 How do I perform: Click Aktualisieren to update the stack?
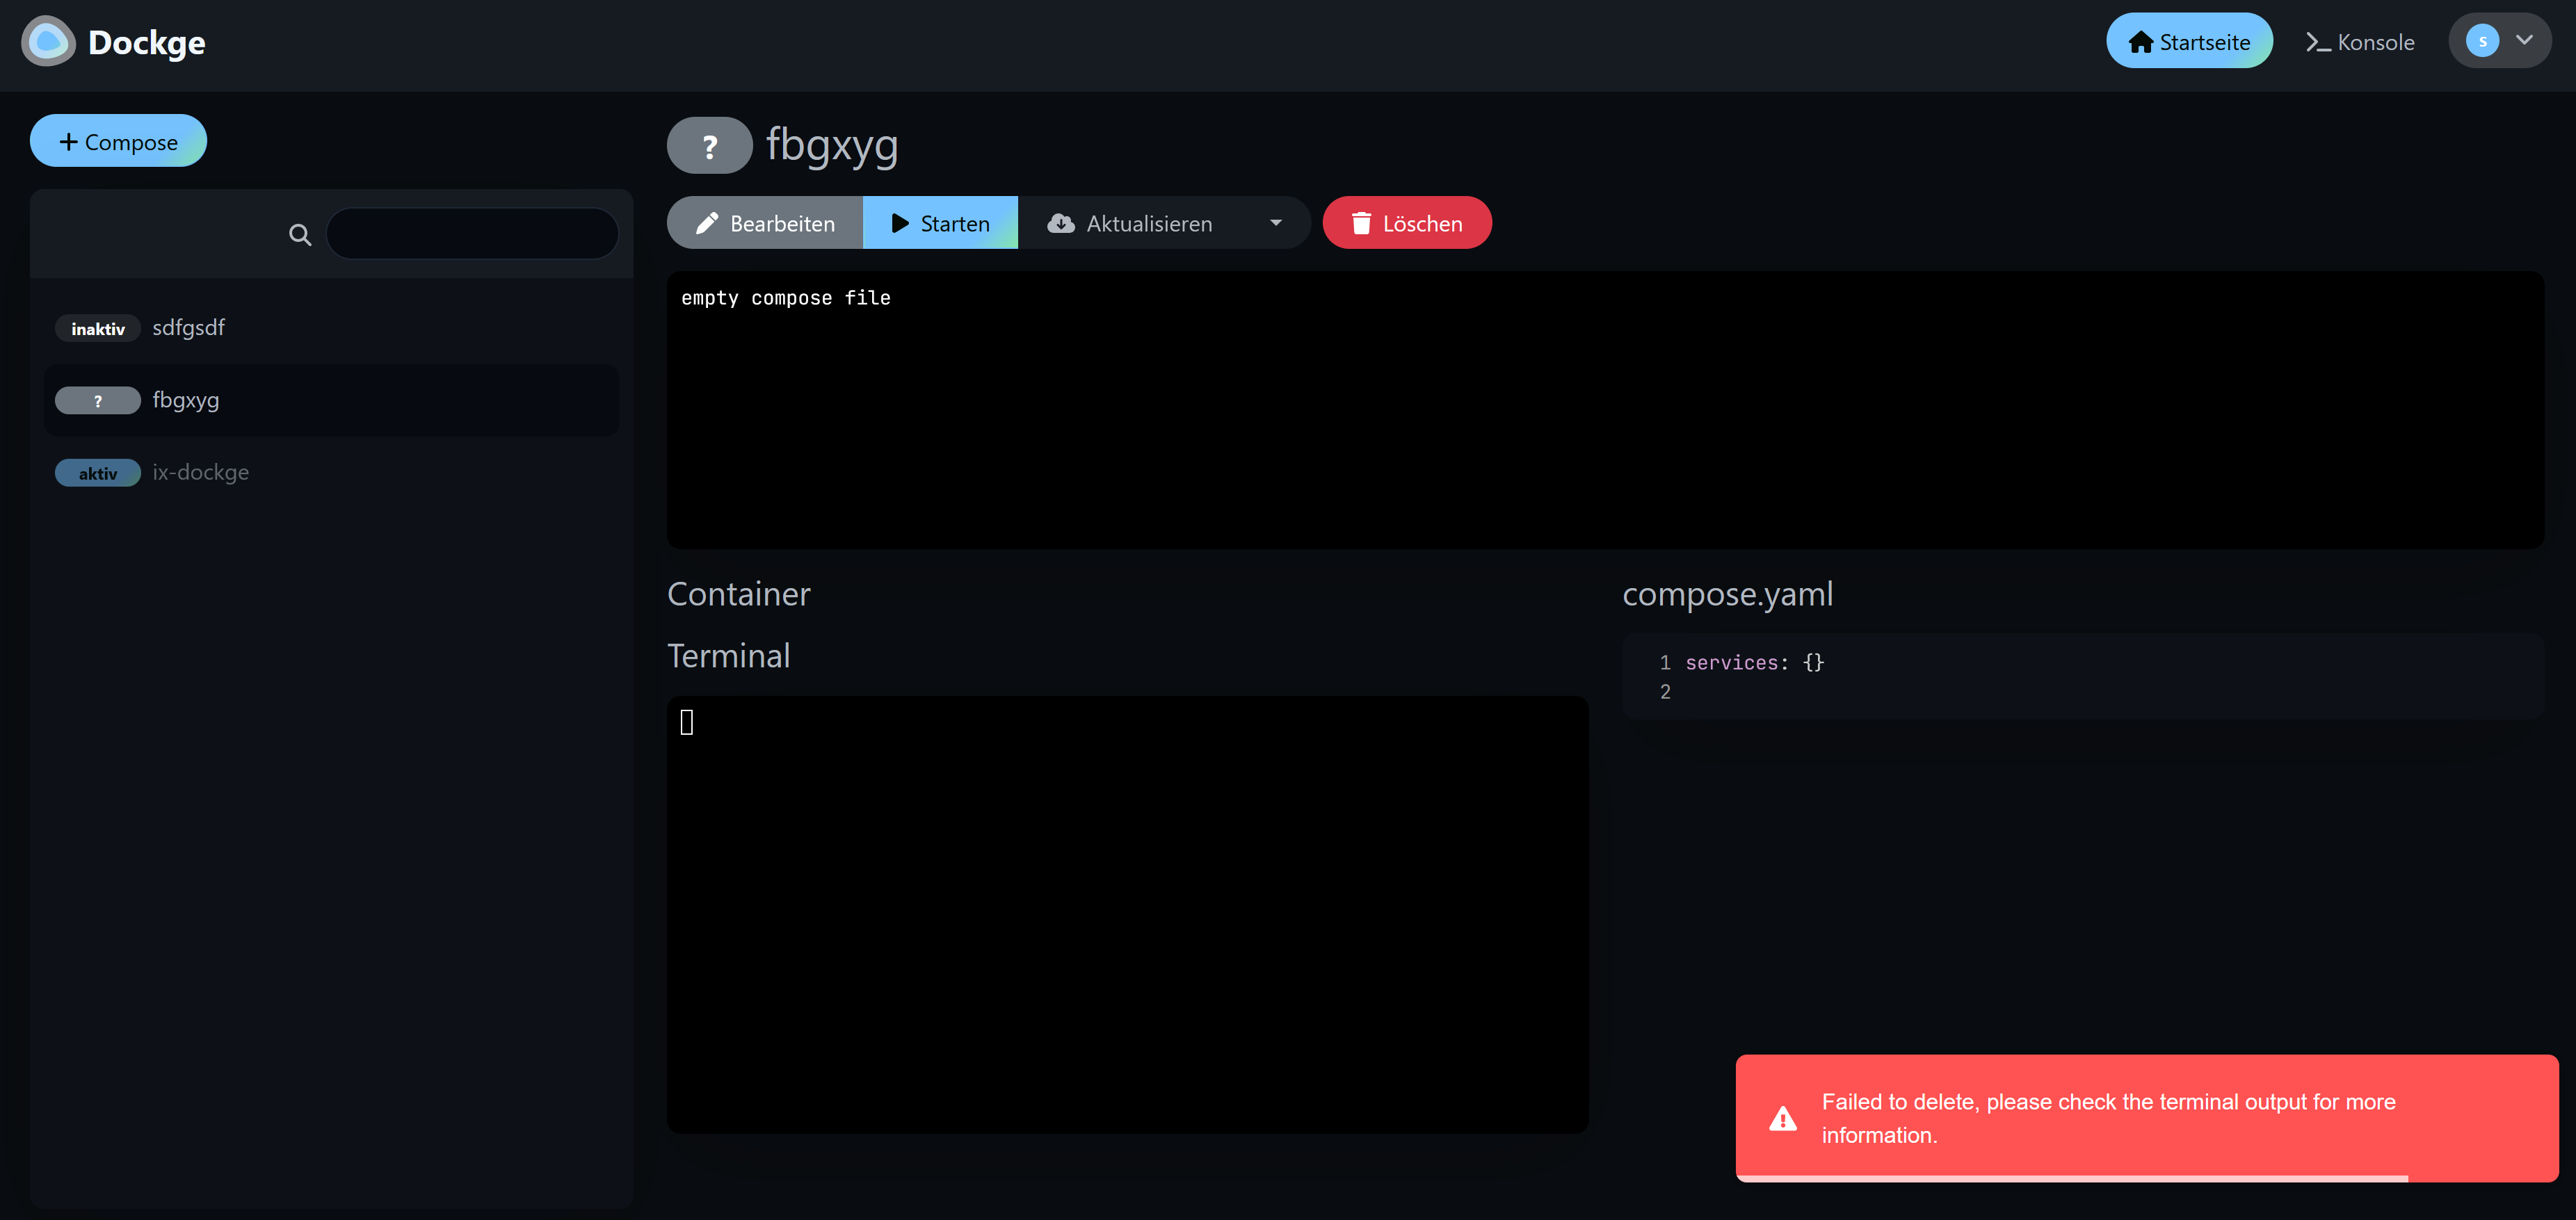(1131, 223)
